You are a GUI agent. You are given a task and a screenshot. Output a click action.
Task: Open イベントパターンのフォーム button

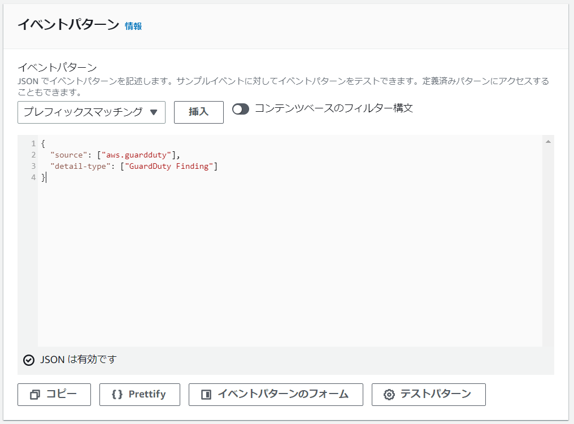[276, 395]
